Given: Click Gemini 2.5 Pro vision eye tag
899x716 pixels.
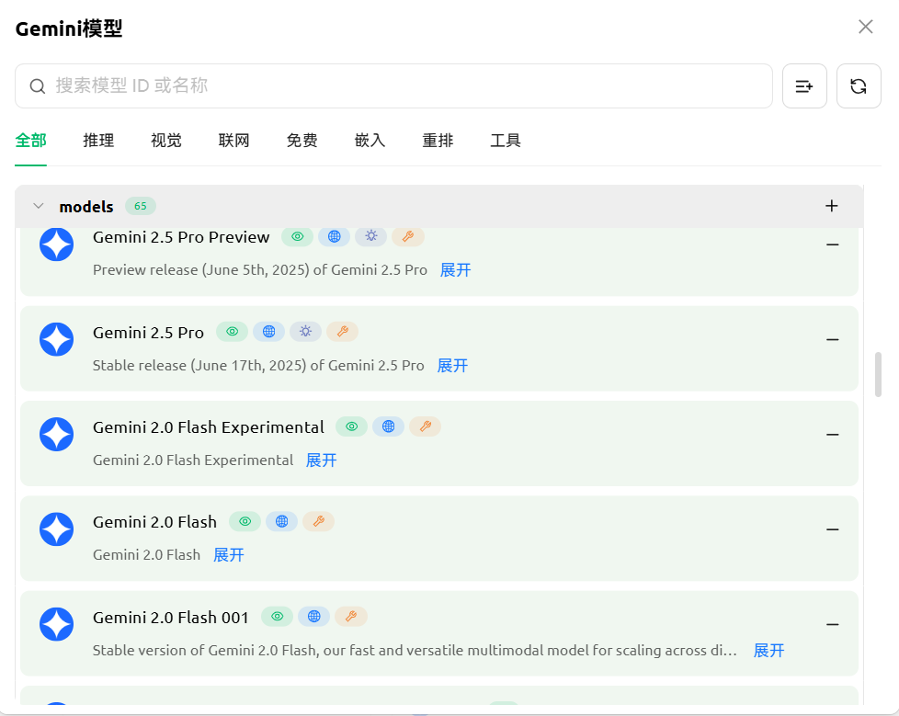Looking at the screenshot, I should (x=233, y=332).
